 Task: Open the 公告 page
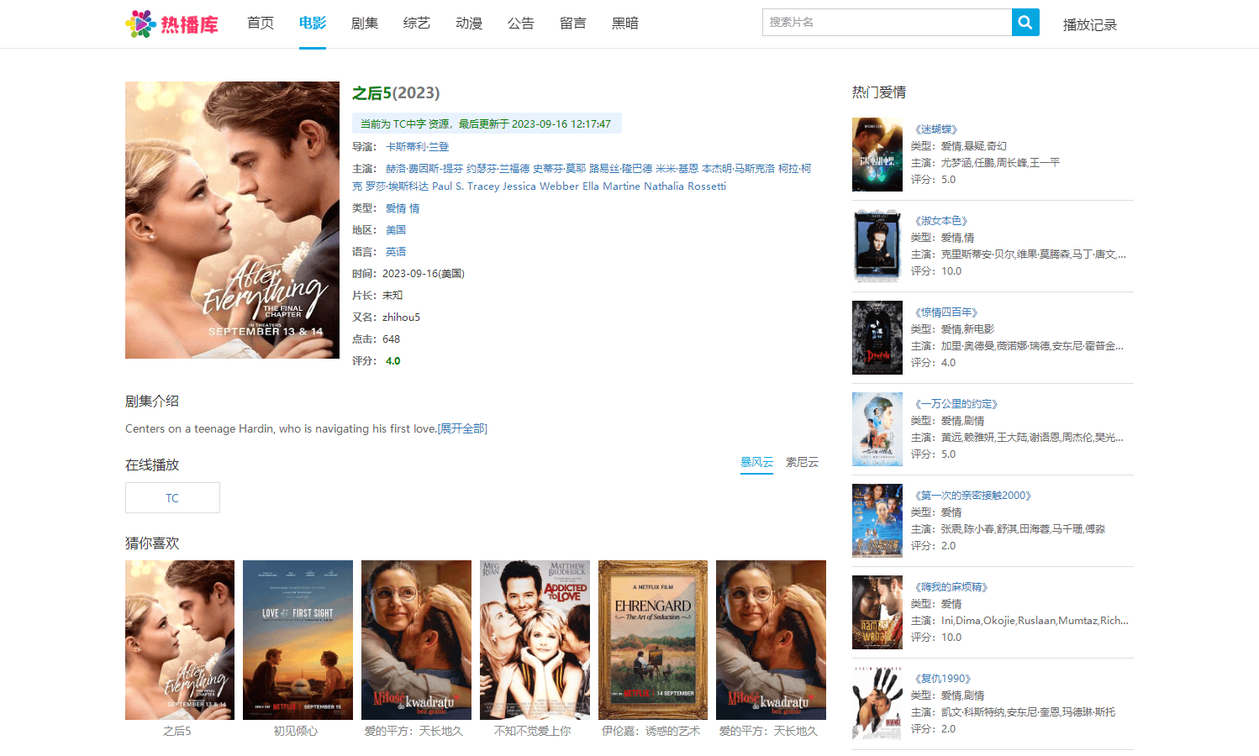521,24
